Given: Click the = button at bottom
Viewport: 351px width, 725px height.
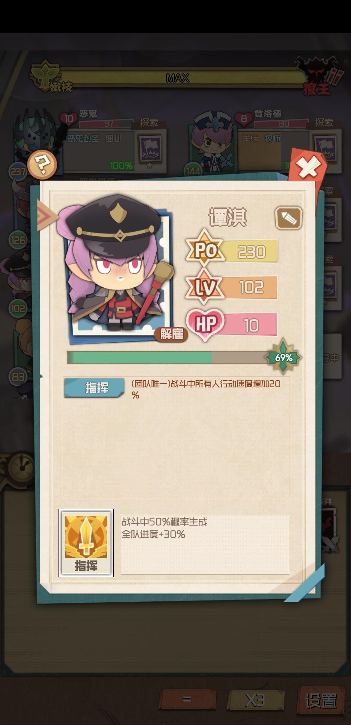Looking at the screenshot, I should tap(187, 699).
